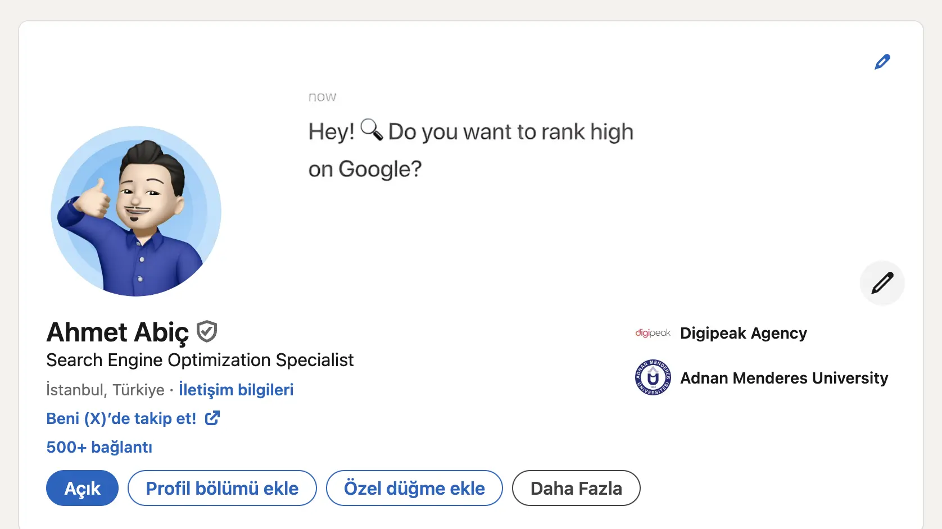Edit profile intro with the circular black pencil icon
This screenshot has width=942, height=529.
click(882, 283)
